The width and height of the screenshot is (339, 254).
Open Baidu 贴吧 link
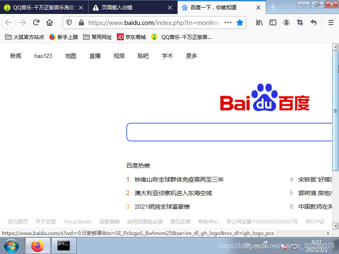(x=143, y=56)
